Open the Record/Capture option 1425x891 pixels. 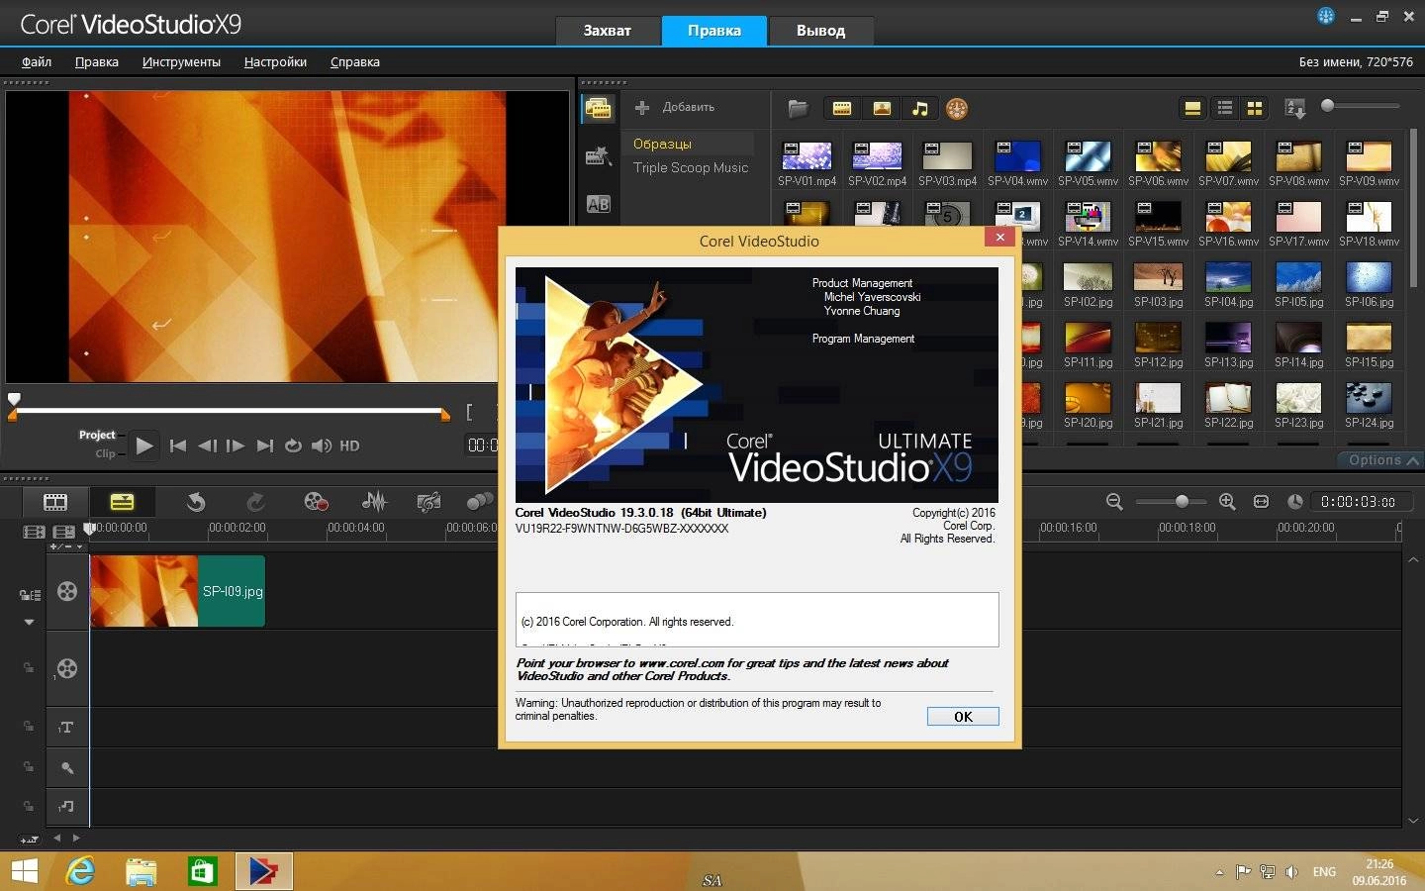[x=316, y=502]
